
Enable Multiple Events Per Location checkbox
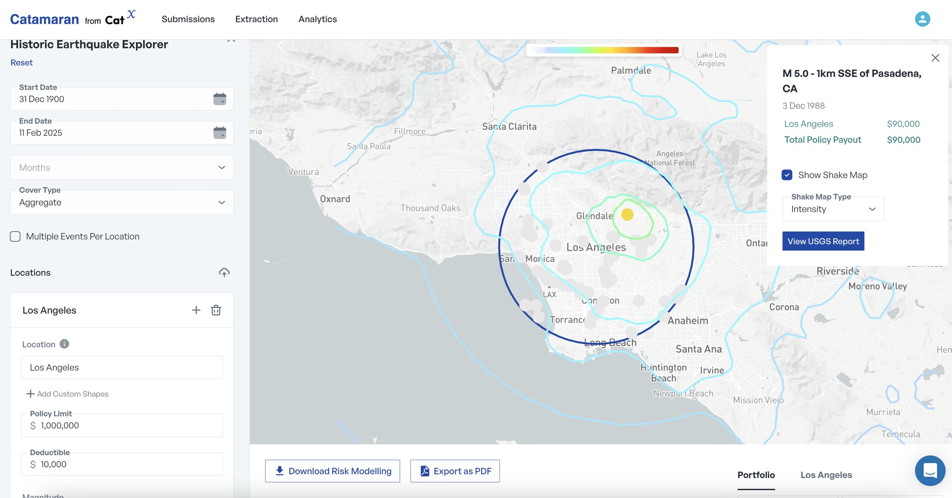(x=15, y=237)
